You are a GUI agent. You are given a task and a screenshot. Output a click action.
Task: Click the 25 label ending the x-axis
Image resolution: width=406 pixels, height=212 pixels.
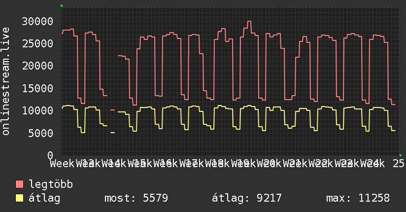pyautogui.click(x=398, y=164)
